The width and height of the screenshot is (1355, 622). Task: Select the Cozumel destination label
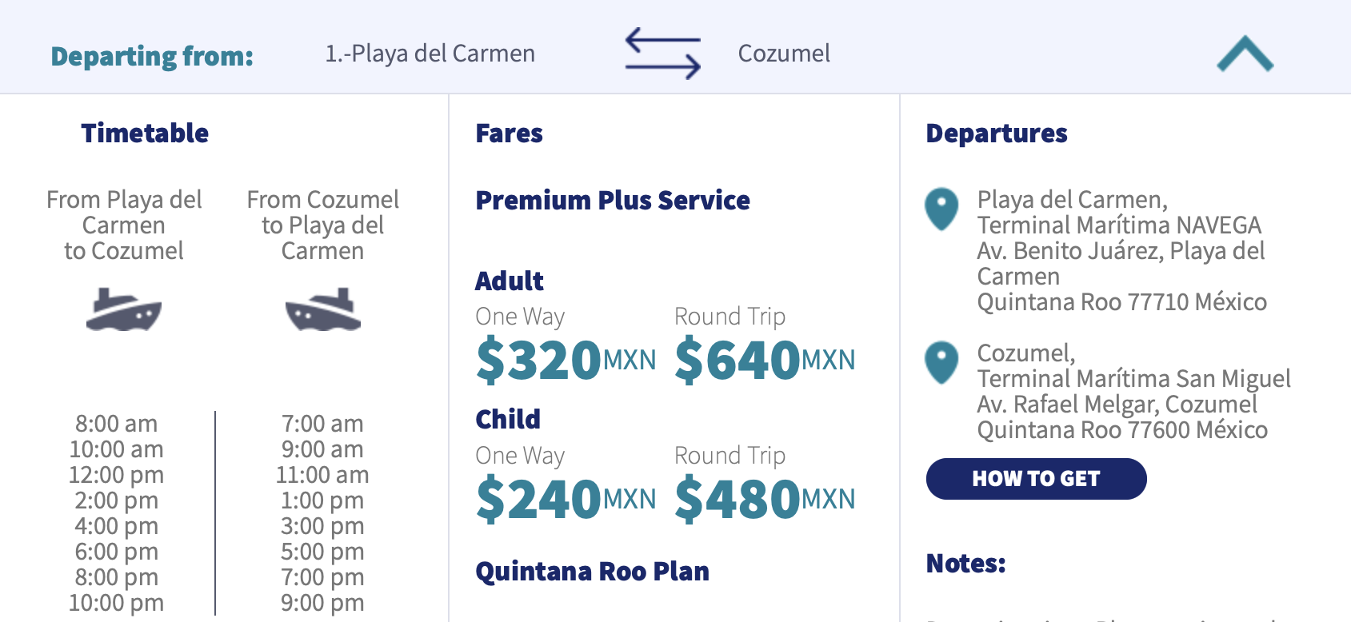784,54
